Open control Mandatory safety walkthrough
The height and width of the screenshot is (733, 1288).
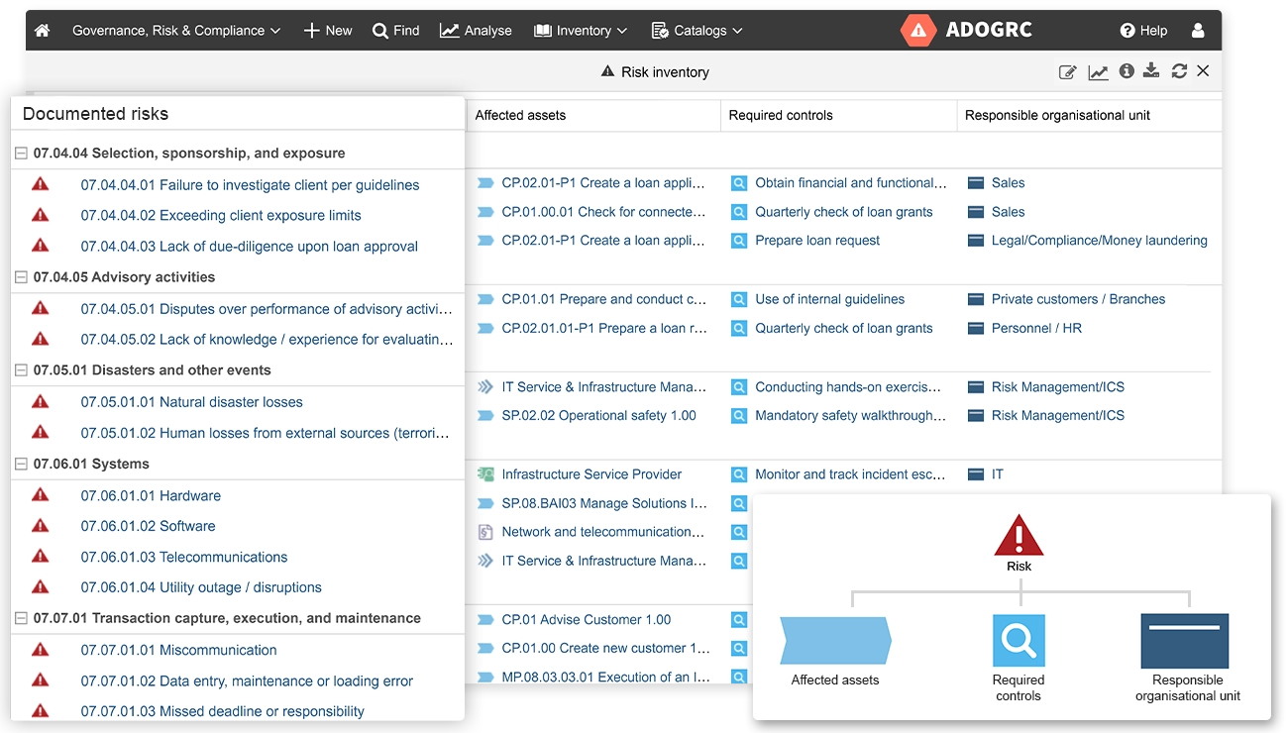coord(851,416)
